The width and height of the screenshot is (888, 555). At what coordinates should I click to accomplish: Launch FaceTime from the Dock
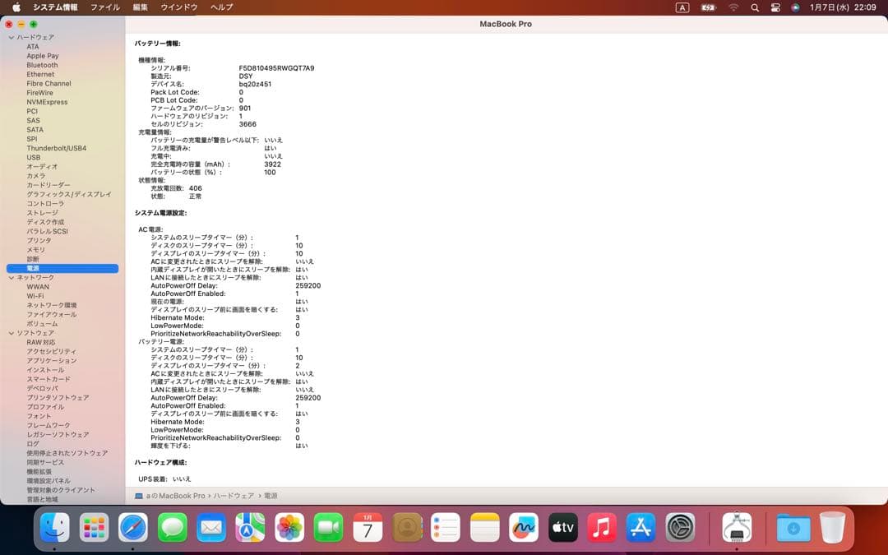[x=328, y=529]
